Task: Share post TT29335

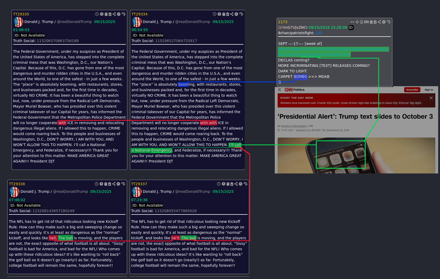Action: [x=114, y=14]
